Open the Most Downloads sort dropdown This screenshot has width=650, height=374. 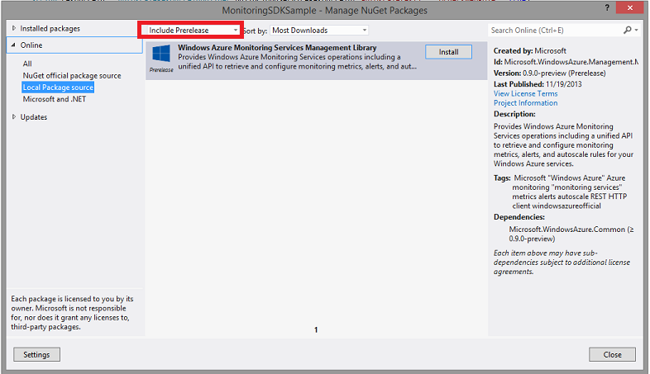318,31
